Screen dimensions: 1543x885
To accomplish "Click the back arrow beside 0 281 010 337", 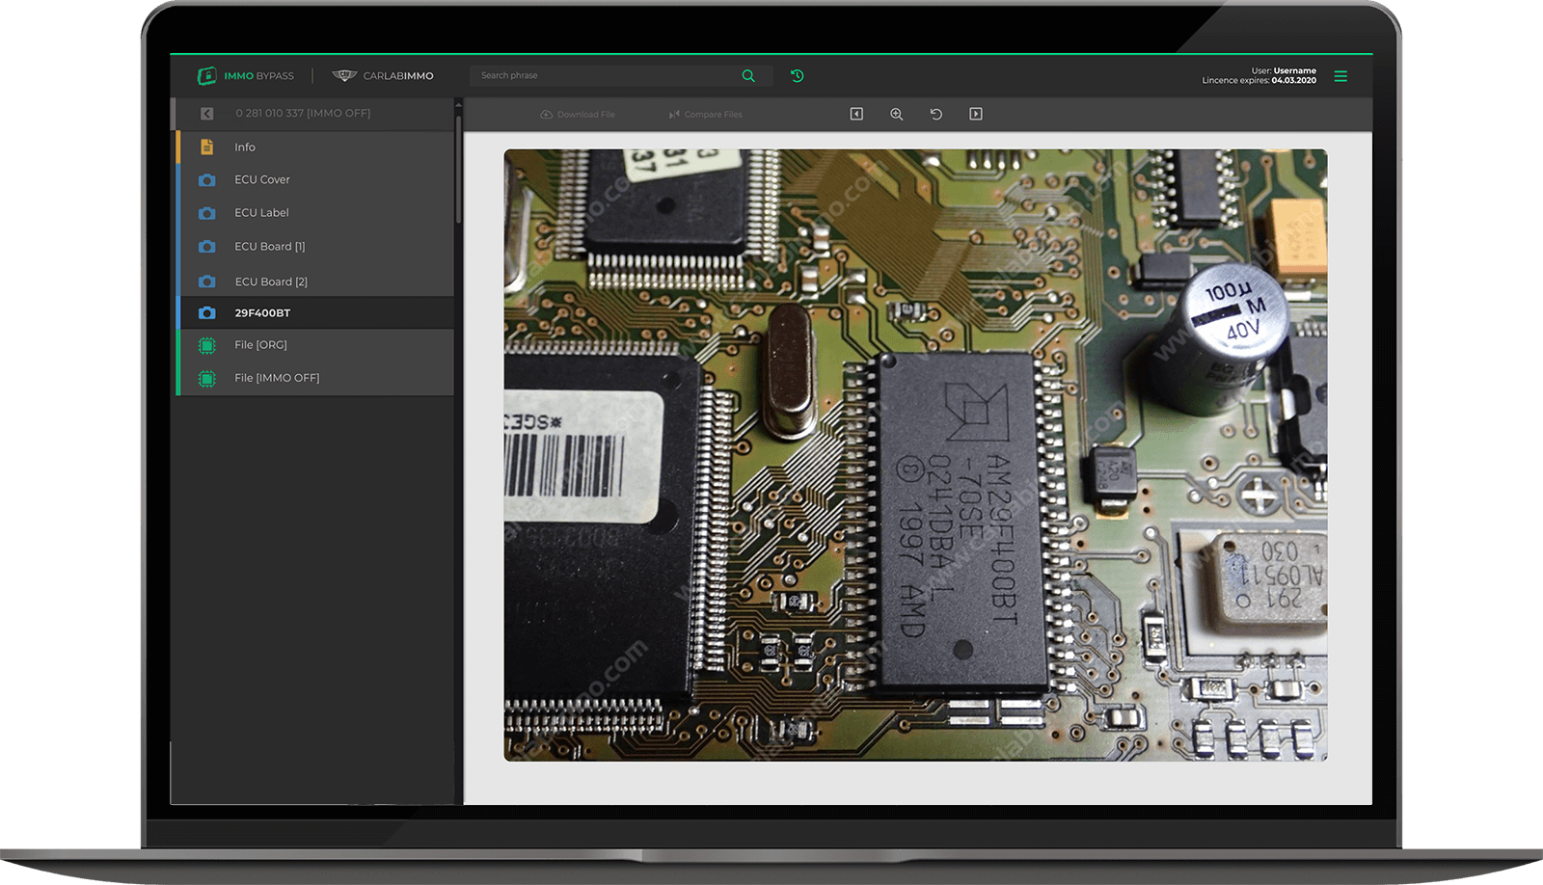I will 206,114.
